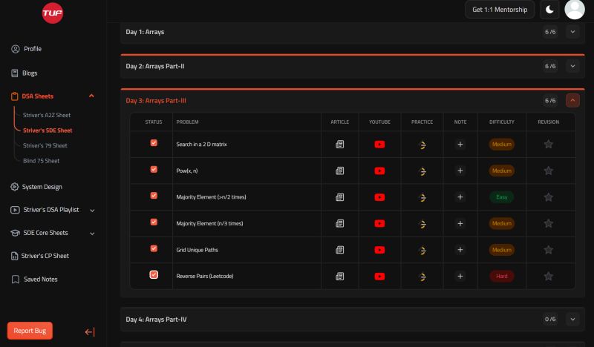Viewport: 594px width, 347px height.
Task: Open article for Search in a 2 D matrix
Action: coord(340,145)
